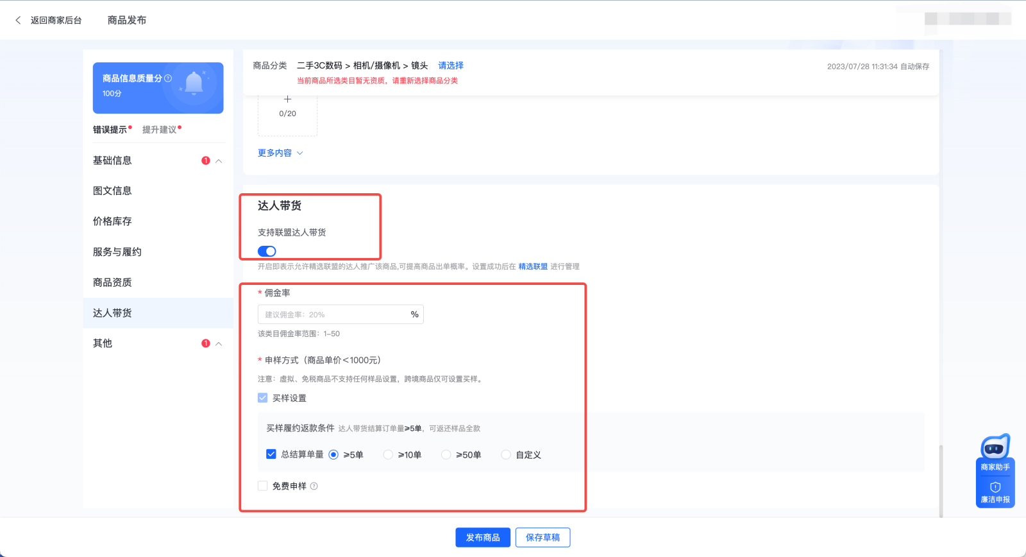Image resolution: width=1026 pixels, height=557 pixels.
Task: Expand 更多内容 dropdown
Action: point(280,153)
